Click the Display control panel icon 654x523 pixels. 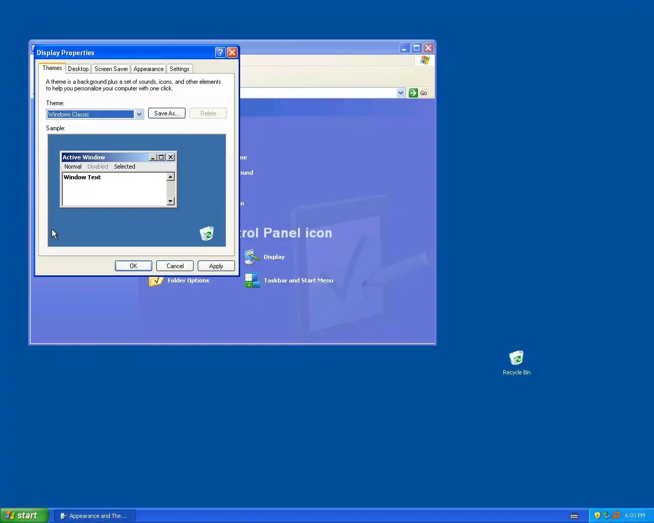tap(252, 257)
